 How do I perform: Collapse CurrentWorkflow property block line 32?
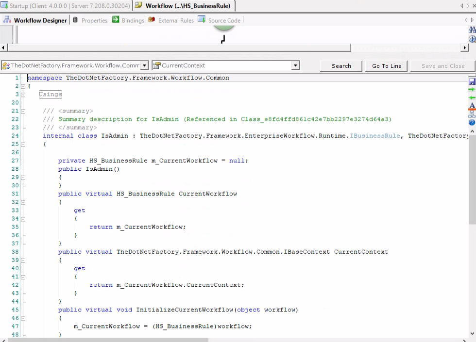coord(23,202)
